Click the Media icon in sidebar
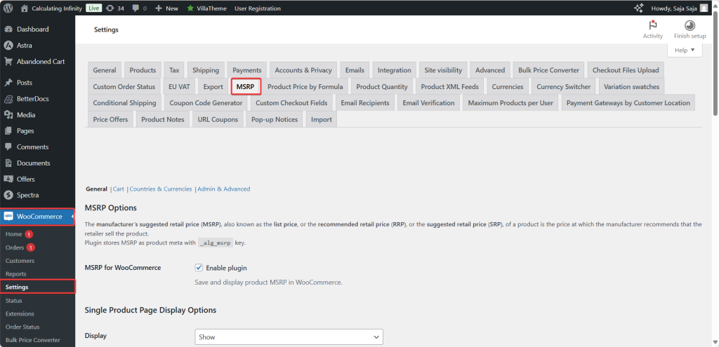The height and width of the screenshot is (347, 719). 8,115
